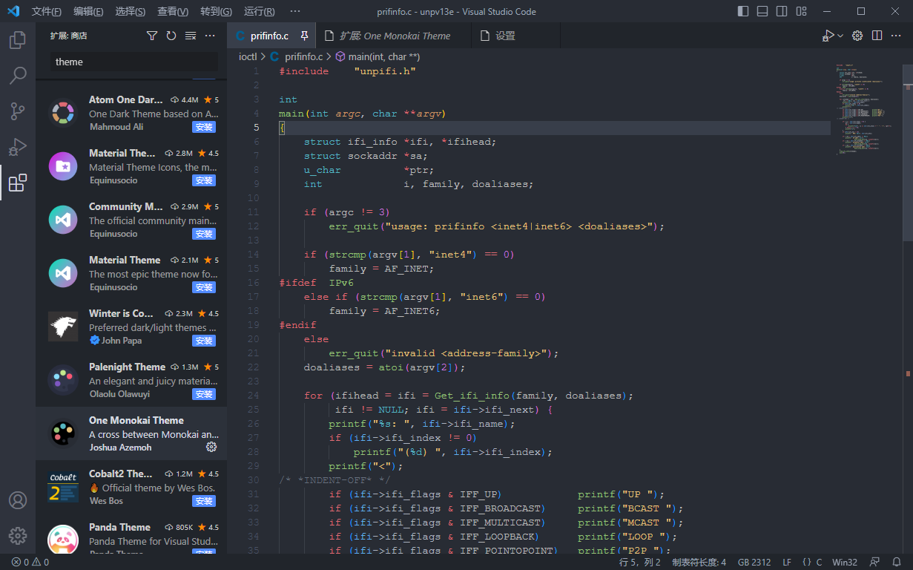Open the Explorer view in activity bar
This screenshot has width=913, height=570.
(x=18, y=40)
